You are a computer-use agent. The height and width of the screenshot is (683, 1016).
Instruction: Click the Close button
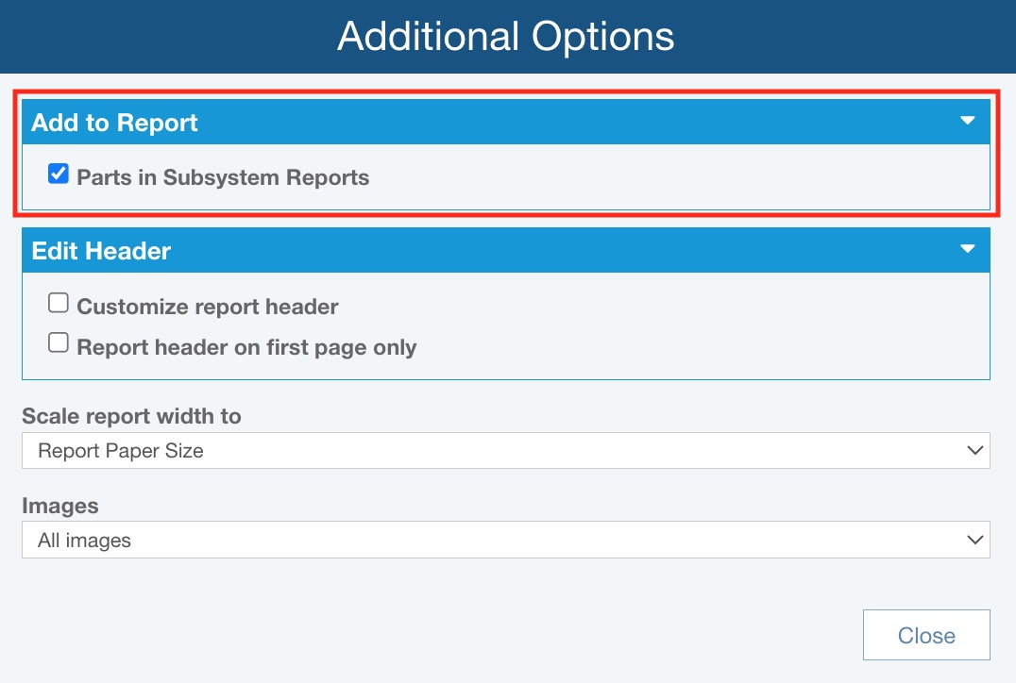925,636
